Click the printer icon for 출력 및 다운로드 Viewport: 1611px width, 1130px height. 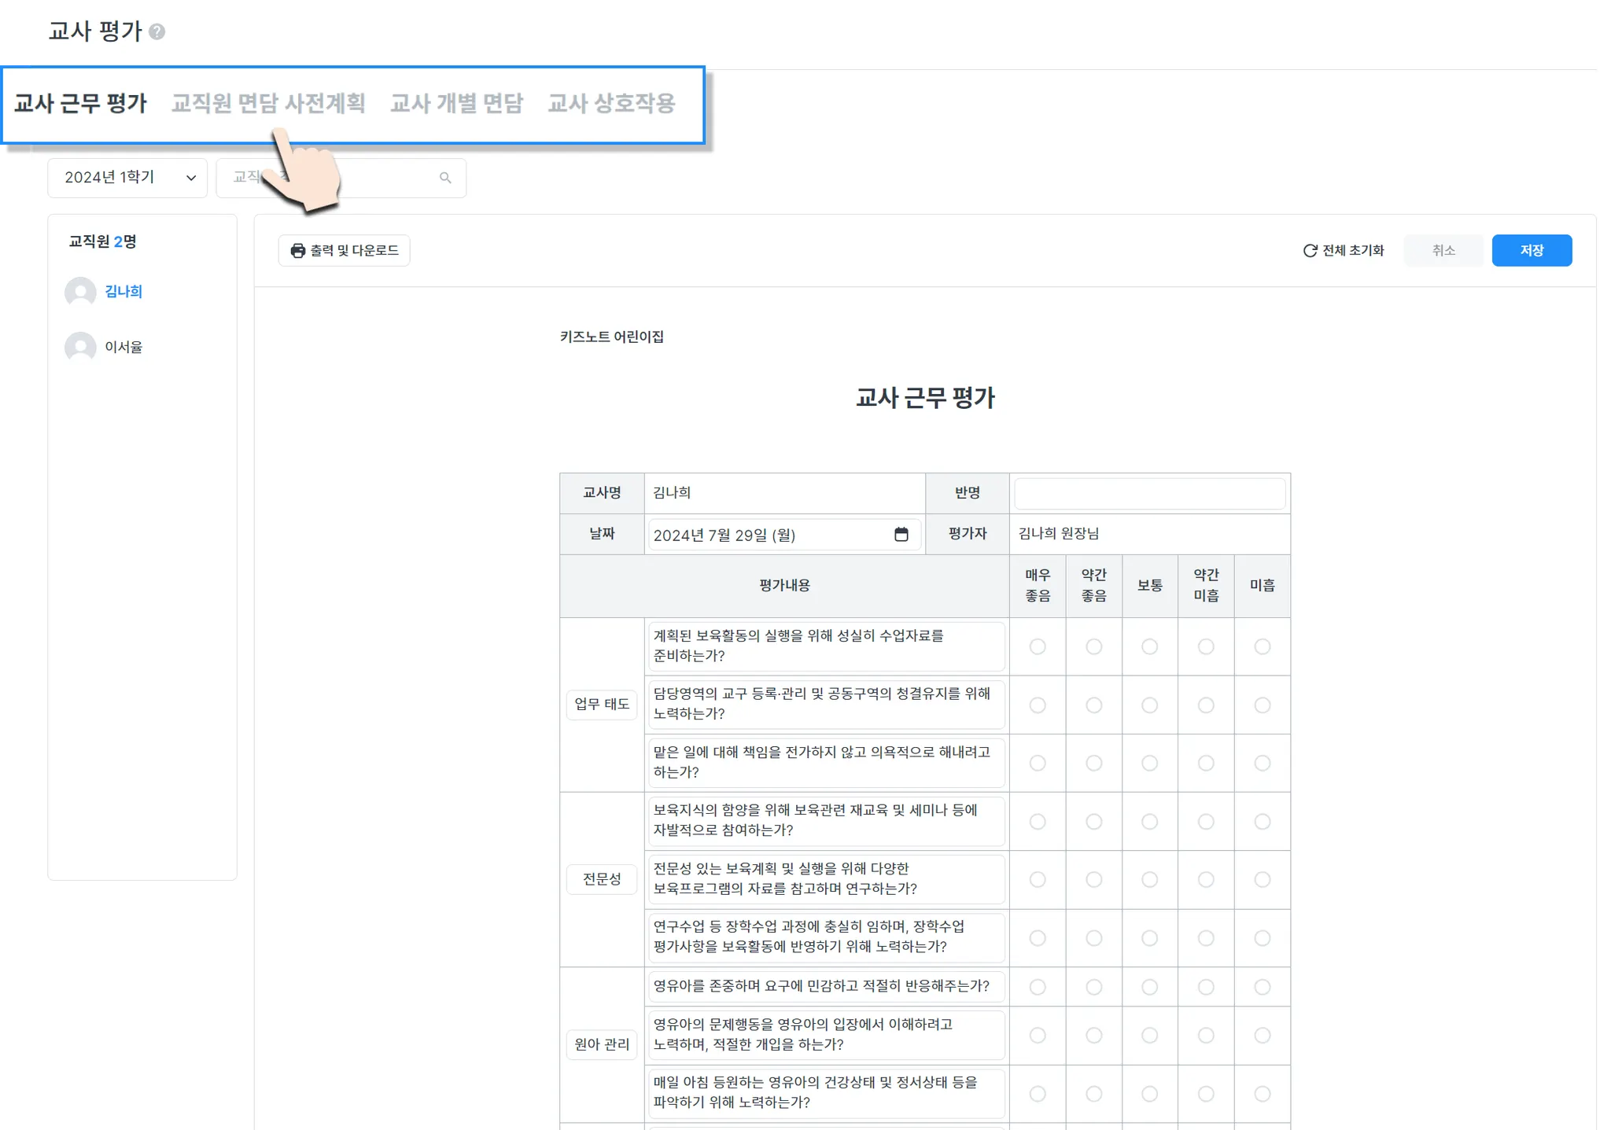coord(298,251)
